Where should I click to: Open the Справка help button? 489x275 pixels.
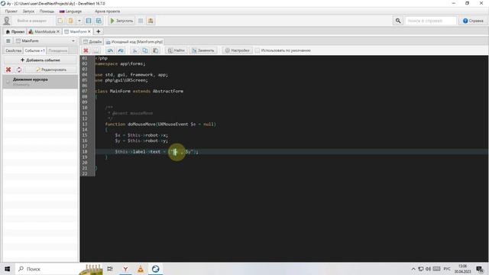click(473, 21)
